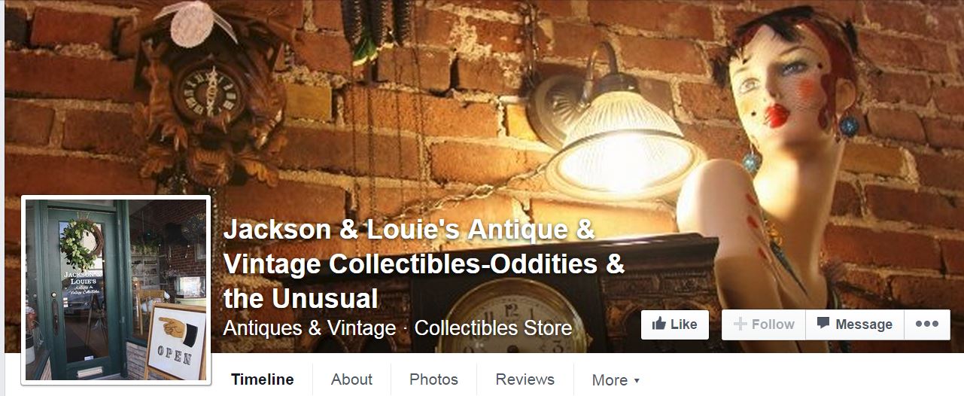
Task: Click the Collectibles Store category link
Action: (x=493, y=328)
